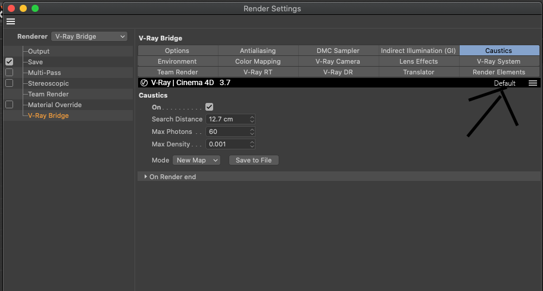This screenshot has height=291, width=543.
Task: Select Output in the settings list
Action: pos(39,51)
